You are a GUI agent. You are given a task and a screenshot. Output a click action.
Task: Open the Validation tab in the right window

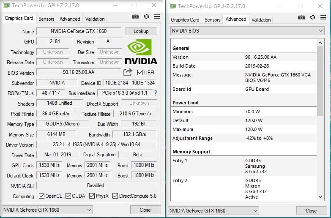261,20
